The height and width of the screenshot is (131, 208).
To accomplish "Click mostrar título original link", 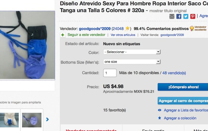I will click(168, 11).
